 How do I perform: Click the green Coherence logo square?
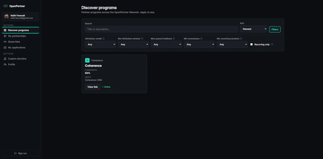point(87,60)
